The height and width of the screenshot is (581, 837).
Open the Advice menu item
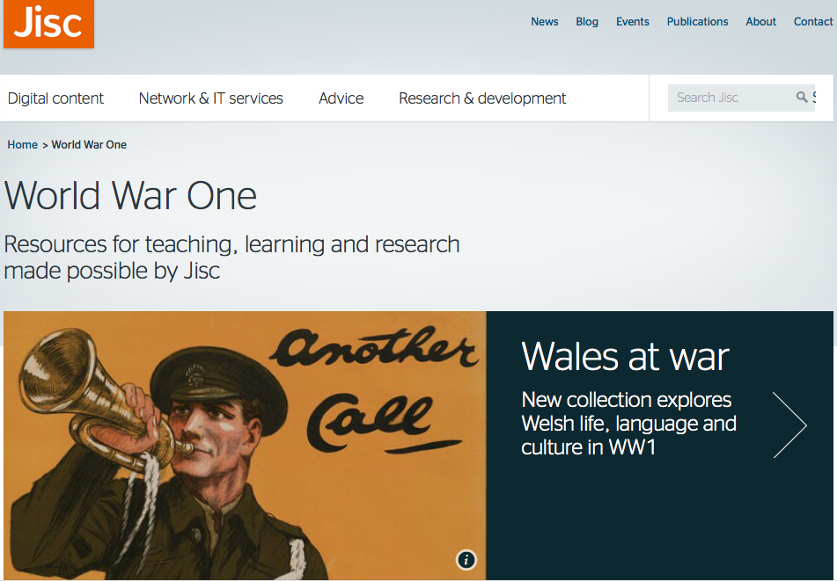[x=341, y=98]
